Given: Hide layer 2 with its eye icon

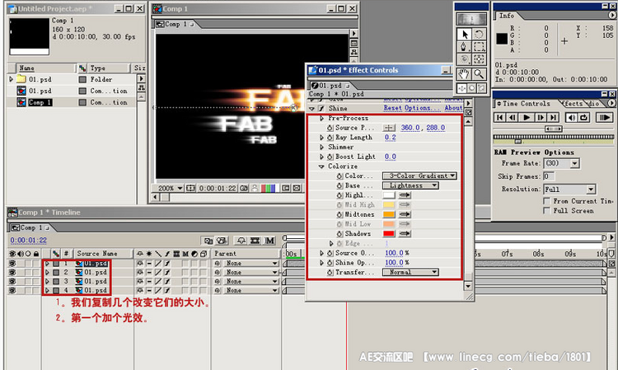Looking at the screenshot, I should (12, 272).
